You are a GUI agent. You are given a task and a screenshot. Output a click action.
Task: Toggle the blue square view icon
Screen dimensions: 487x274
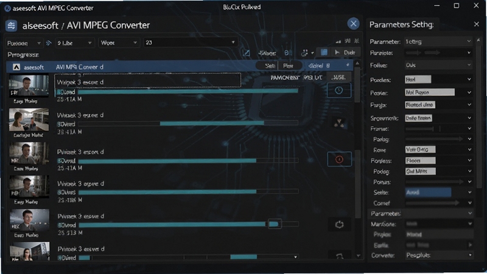coord(324,52)
